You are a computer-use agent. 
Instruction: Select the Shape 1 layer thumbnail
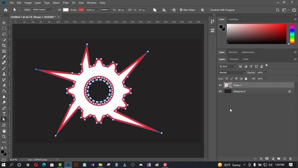228,85
